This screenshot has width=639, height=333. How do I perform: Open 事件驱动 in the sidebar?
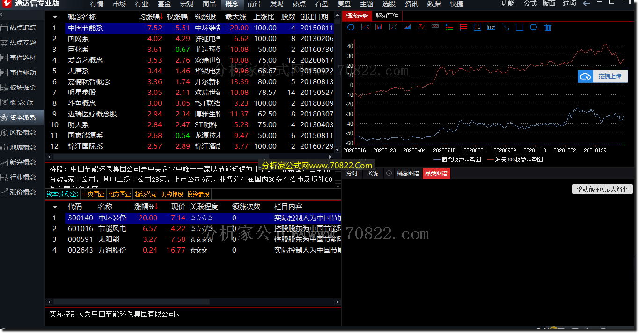coord(22,72)
